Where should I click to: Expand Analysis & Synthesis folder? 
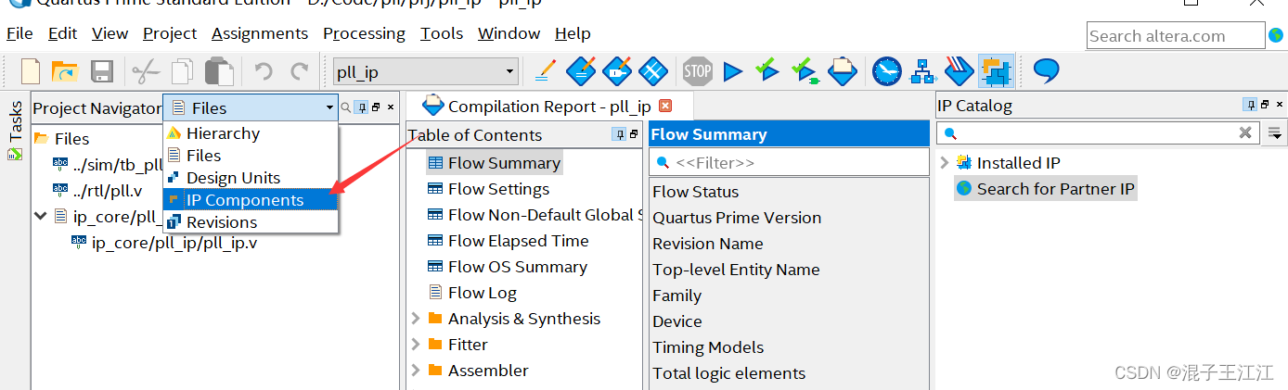pos(416,319)
